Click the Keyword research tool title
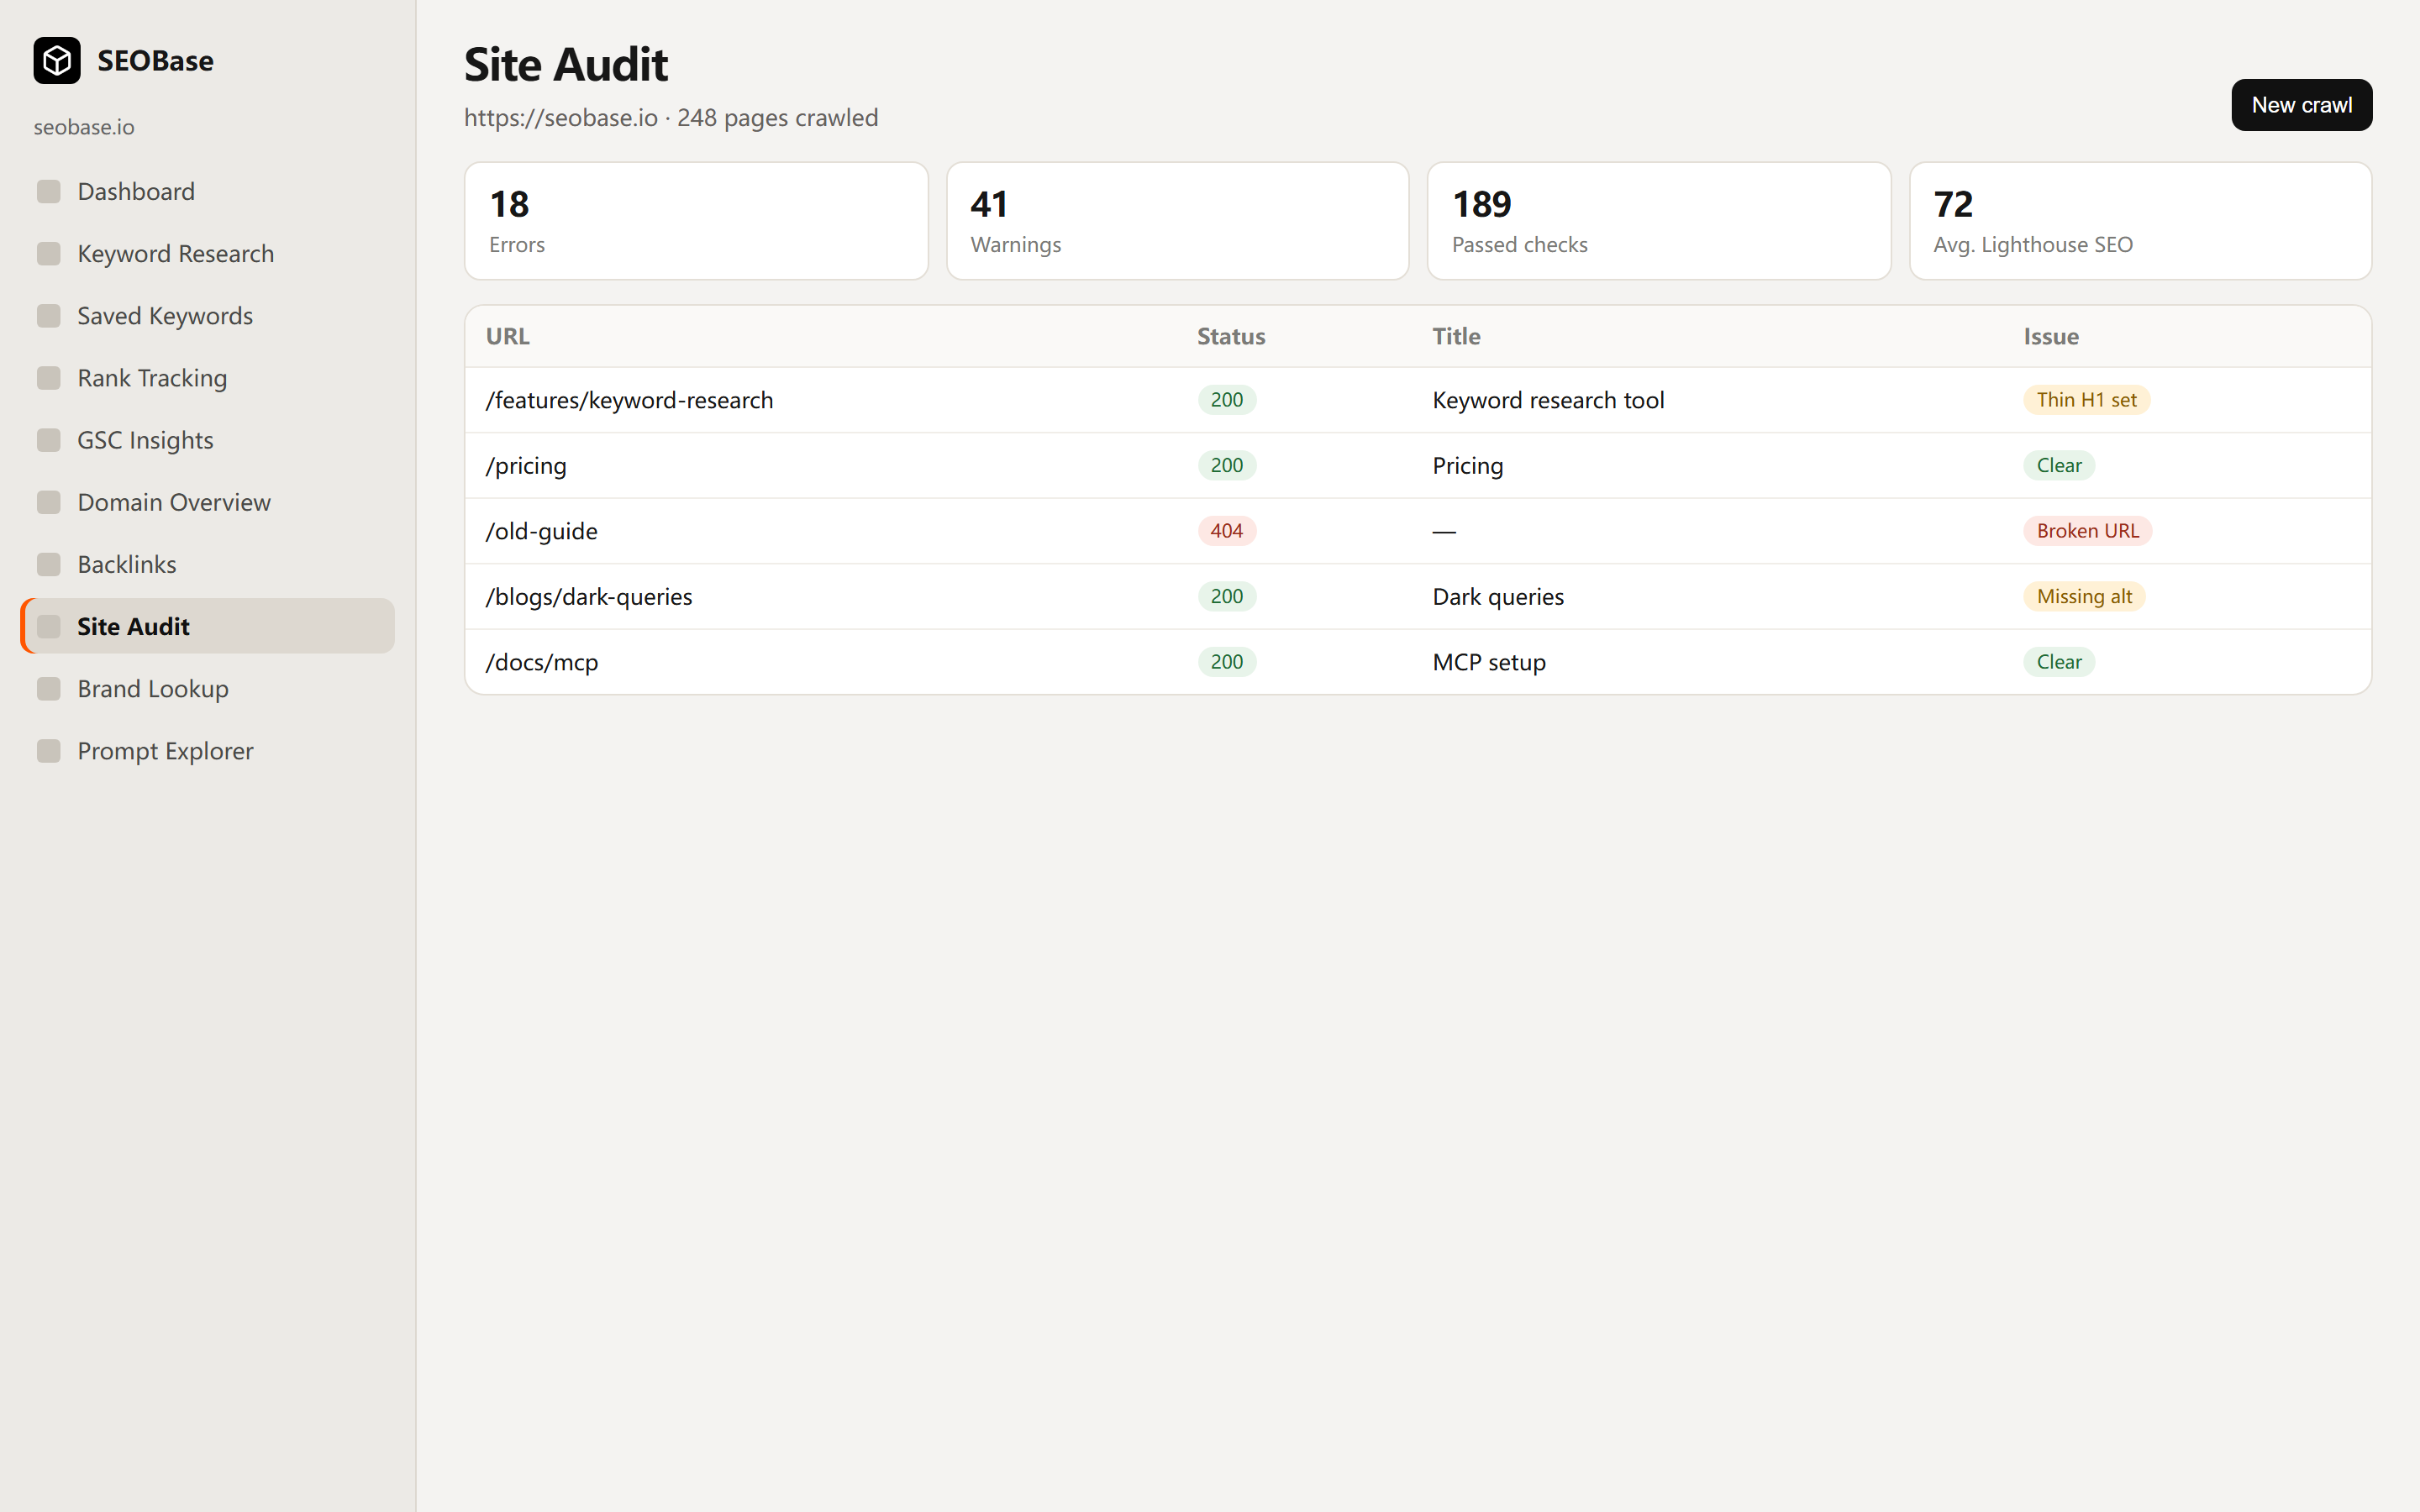2420x1512 pixels. (1548, 400)
